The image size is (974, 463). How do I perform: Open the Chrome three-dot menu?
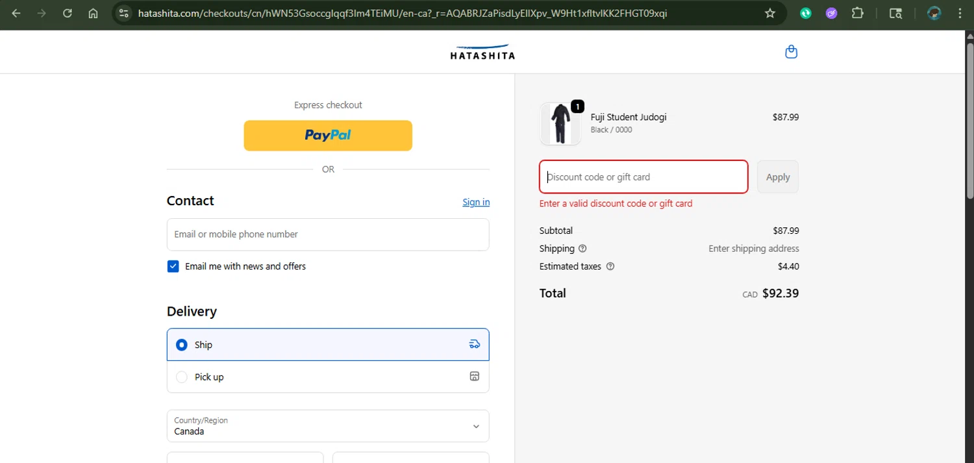tap(960, 13)
